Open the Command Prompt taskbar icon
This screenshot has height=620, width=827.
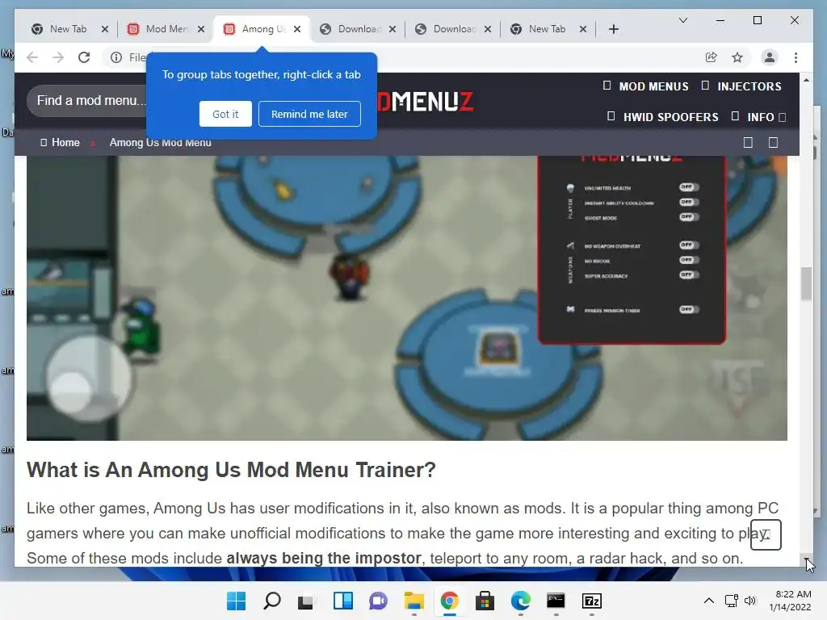pos(556,601)
